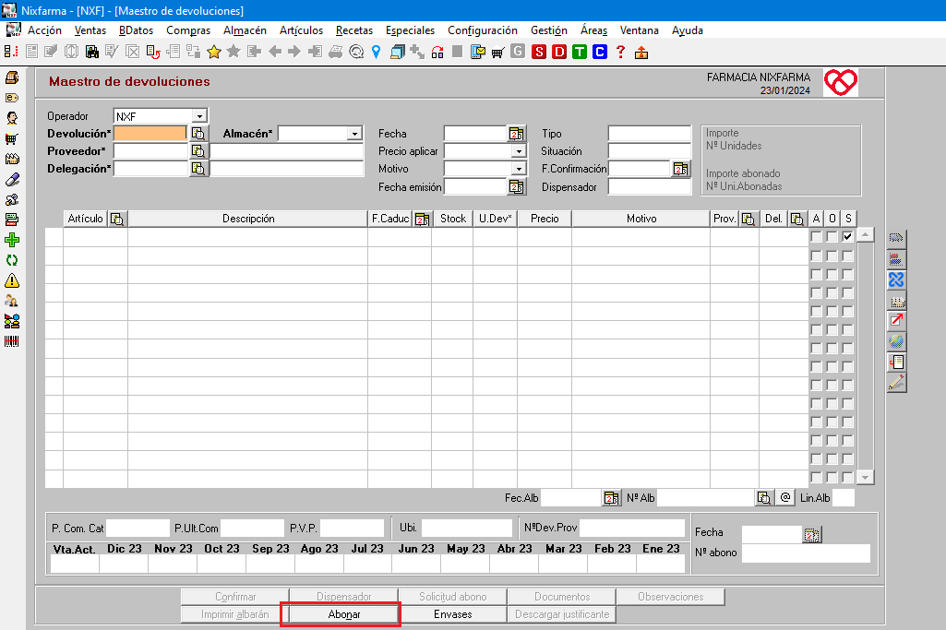Image resolution: width=946 pixels, height=630 pixels.
Task: Open the Delegación lookup icon
Action: 198,169
